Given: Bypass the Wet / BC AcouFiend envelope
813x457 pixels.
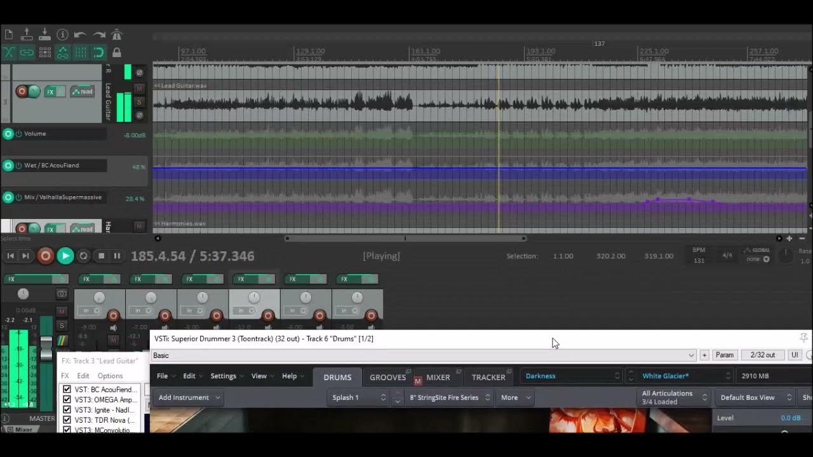Looking at the screenshot, I should click(19, 166).
